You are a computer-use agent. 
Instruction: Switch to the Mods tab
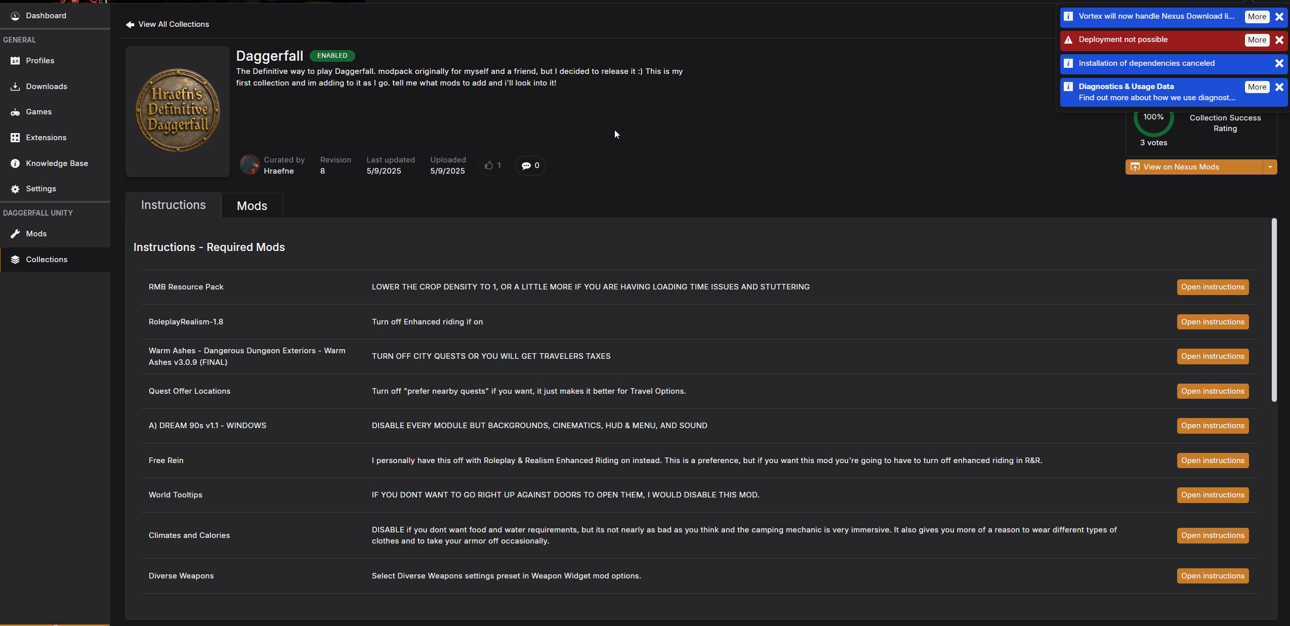click(252, 205)
